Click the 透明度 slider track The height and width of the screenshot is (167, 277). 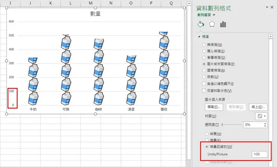pos(232,125)
